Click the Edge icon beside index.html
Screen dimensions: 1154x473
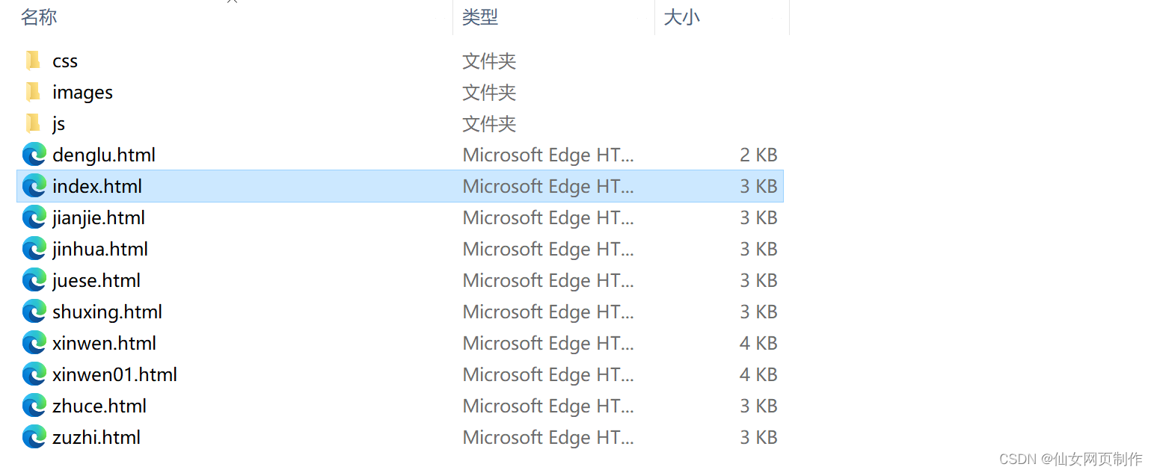(33, 186)
